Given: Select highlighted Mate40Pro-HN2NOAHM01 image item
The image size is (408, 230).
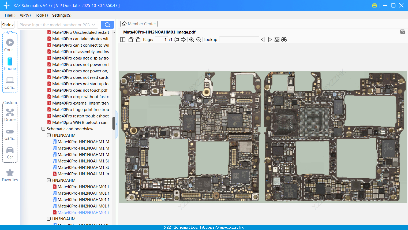Looking at the screenshot, I should point(81,212).
